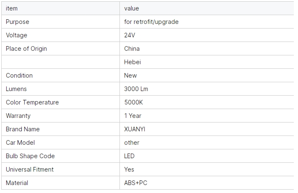The image size is (298, 193).
Task: Click the 'Car Model' label cell
Action: (20, 143)
